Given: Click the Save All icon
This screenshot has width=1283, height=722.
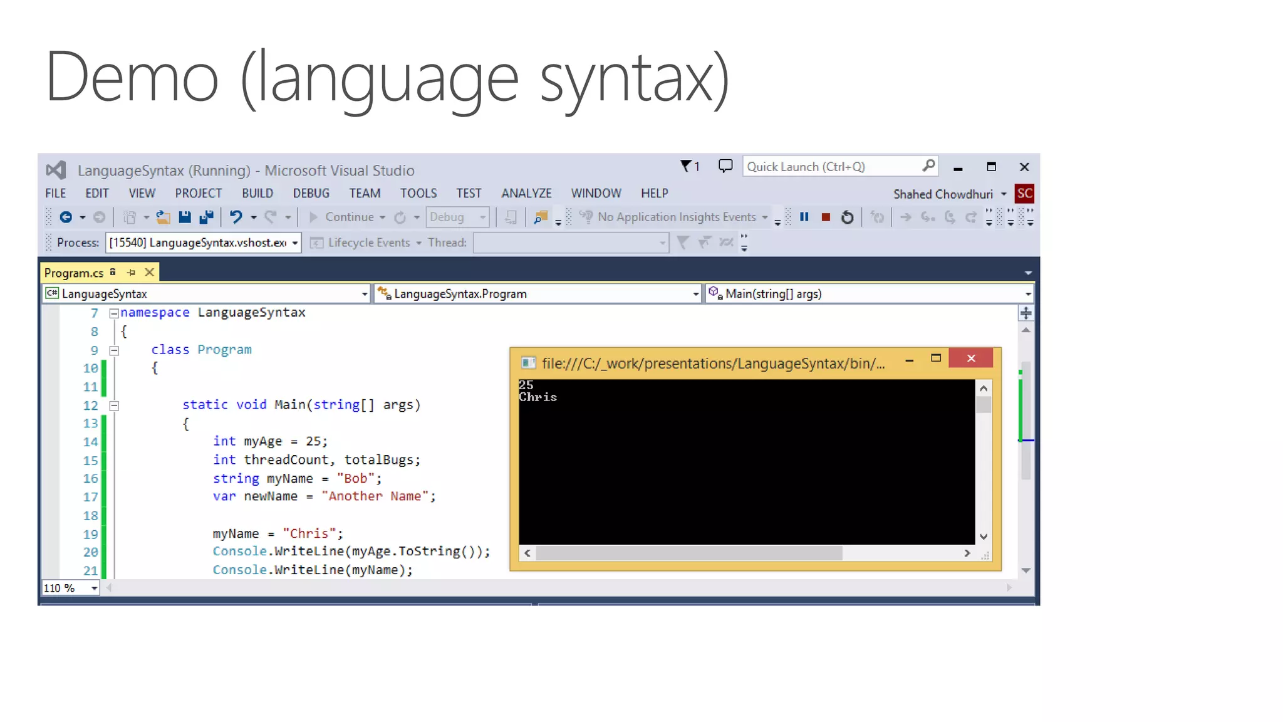Looking at the screenshot, I should point(206,217).
